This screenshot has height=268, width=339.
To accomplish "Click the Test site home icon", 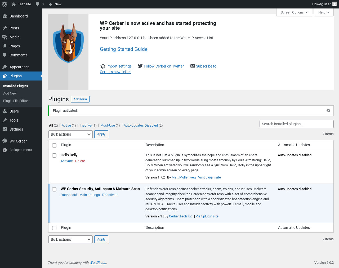I will [14, 4].
